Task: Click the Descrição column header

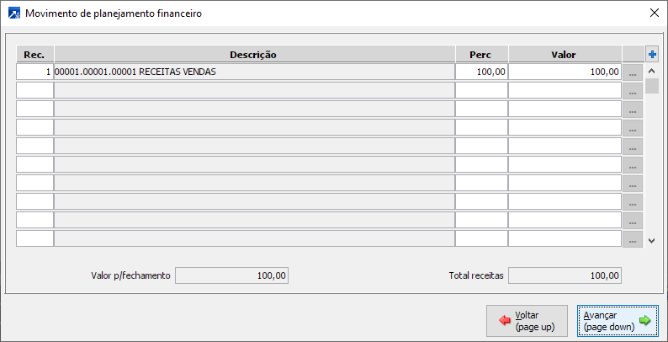Action: pos(254,54)
